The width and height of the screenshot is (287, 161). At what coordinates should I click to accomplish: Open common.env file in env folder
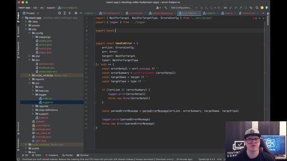pyautogui.click(x=47, y=64)
